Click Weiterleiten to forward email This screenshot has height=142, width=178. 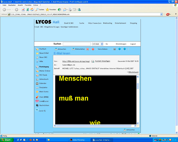click(x=79, y=49)
